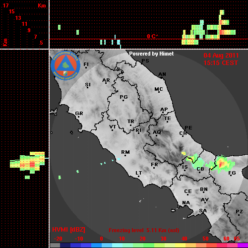The image size is (248, 248).
Task: Click the red storm core near FG
Action: pos(222,163)
